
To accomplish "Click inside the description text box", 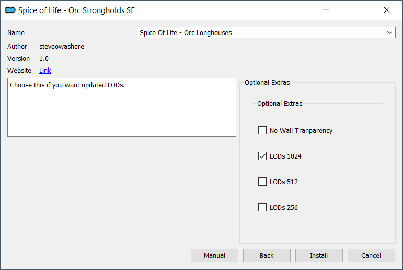I will (x=122, y=107).
